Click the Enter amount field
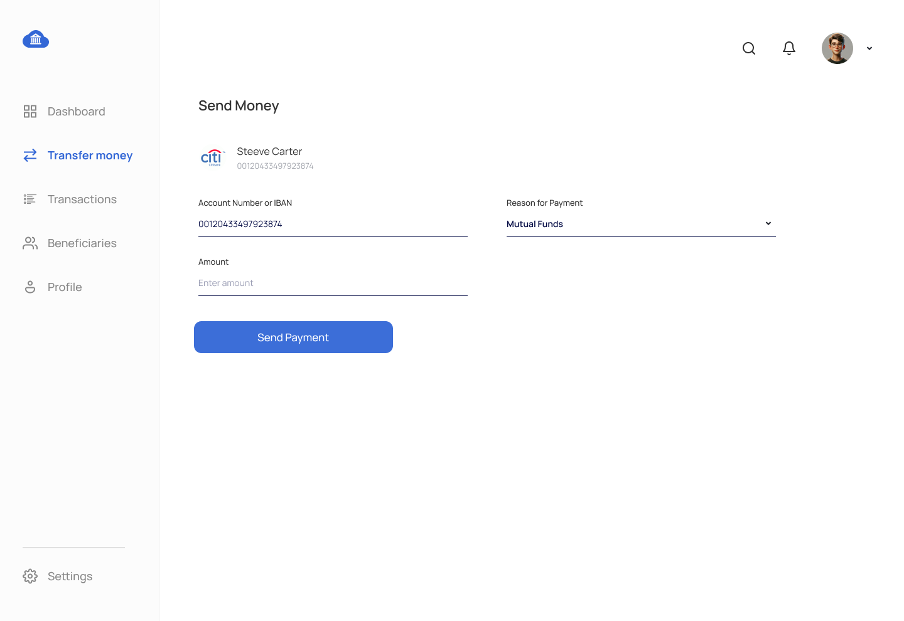This screenshot has height=621, width=904. pos(333,283)
